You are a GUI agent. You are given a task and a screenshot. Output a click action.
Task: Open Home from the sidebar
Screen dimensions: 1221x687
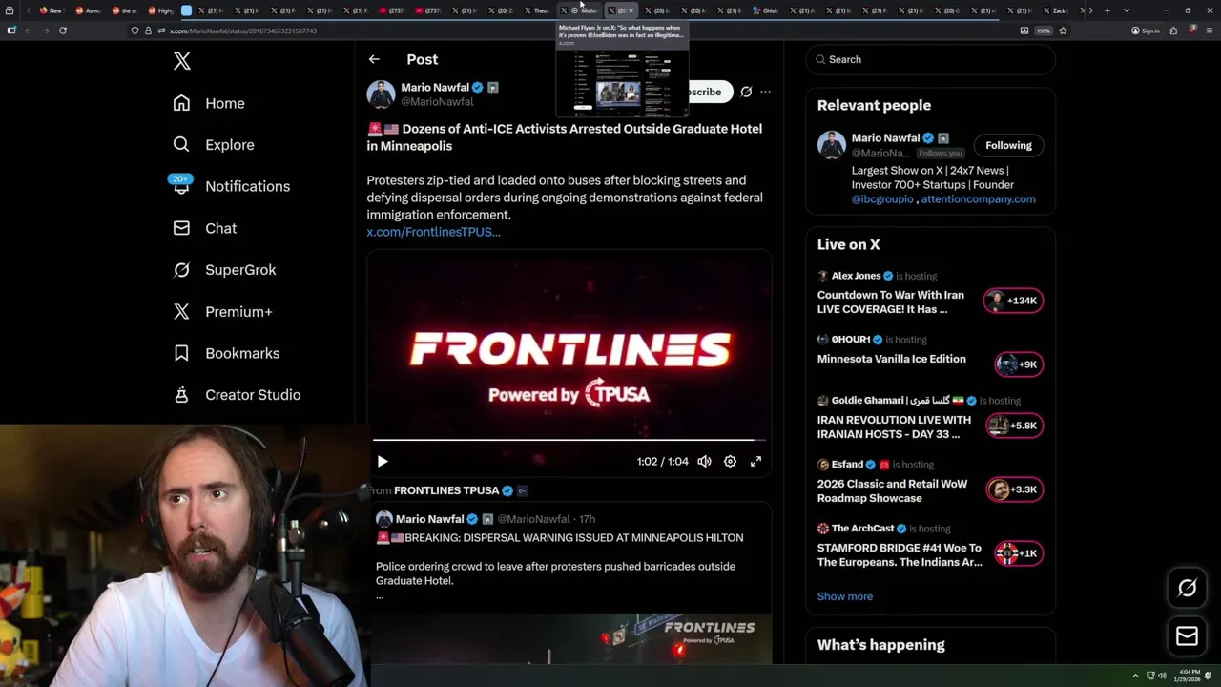click(209, 103)
